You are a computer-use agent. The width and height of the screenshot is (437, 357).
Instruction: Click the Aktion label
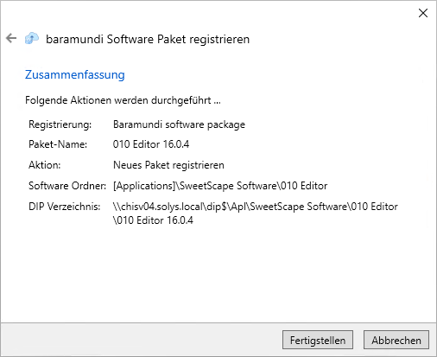[45, 165]
